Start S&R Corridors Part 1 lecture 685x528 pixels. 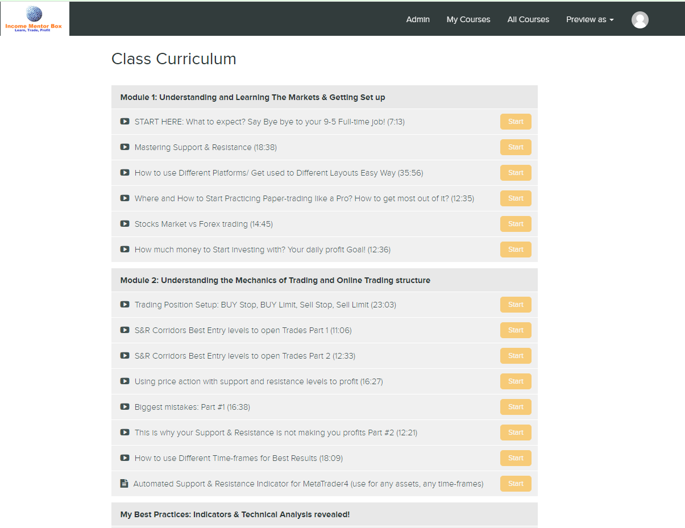click(x=516, y=330)
